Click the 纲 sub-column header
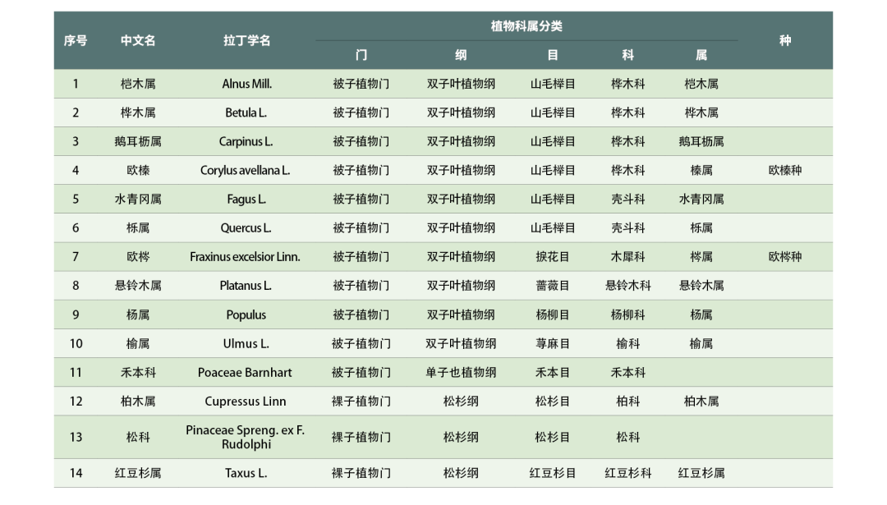Viewport: 887px width, 505px height. pyautogui.click(x=461, y=54)
